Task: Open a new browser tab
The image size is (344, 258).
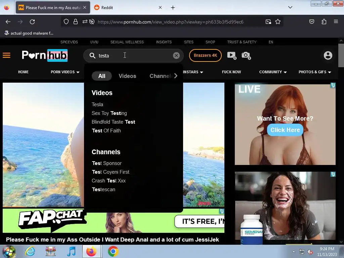Action: 173,8
